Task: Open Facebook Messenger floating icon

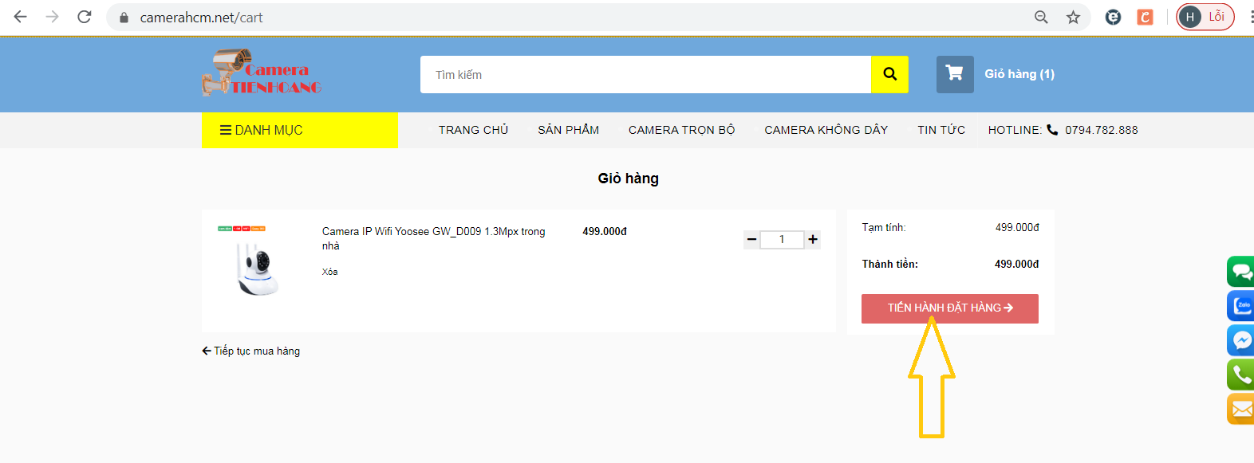Action: click(1241, 340)
